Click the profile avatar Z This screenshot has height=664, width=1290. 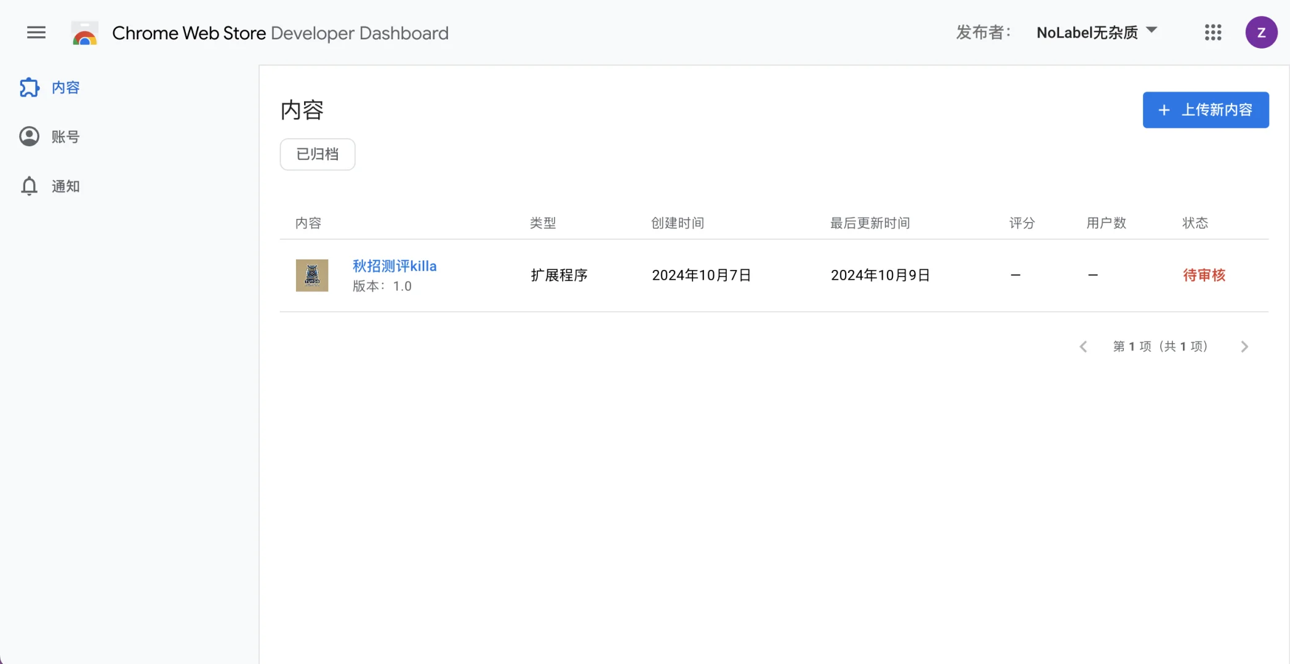(x=1262, y=32)
